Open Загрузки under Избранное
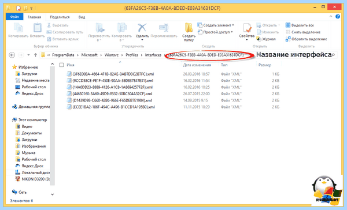Screen dimensions: 347x210 click(27, 74)
